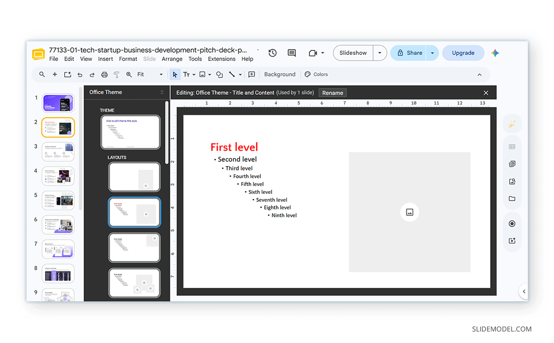Click the video call camera icon
This screenshot has height=343, width=554.
coord(313,53)
